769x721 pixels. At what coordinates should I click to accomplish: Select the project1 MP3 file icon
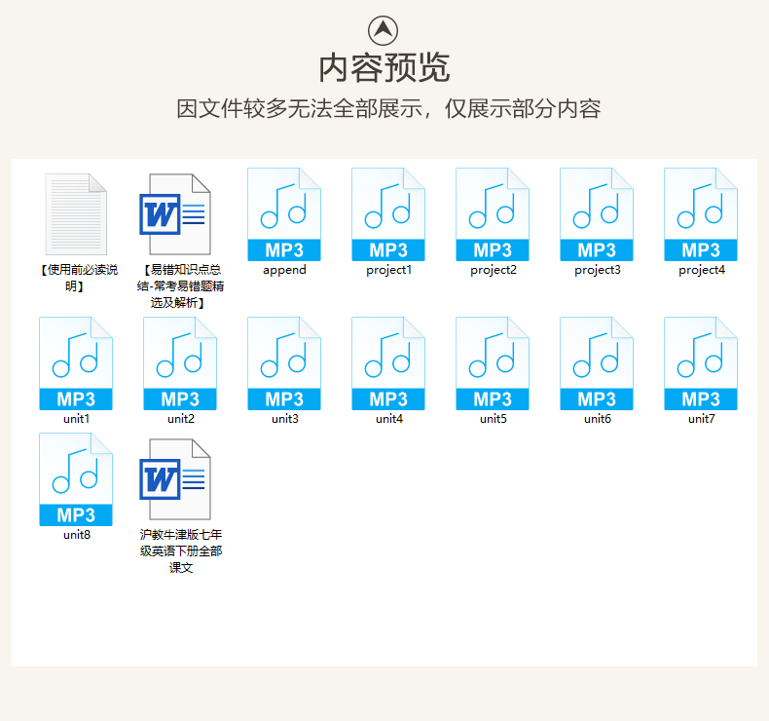(388, 214)
